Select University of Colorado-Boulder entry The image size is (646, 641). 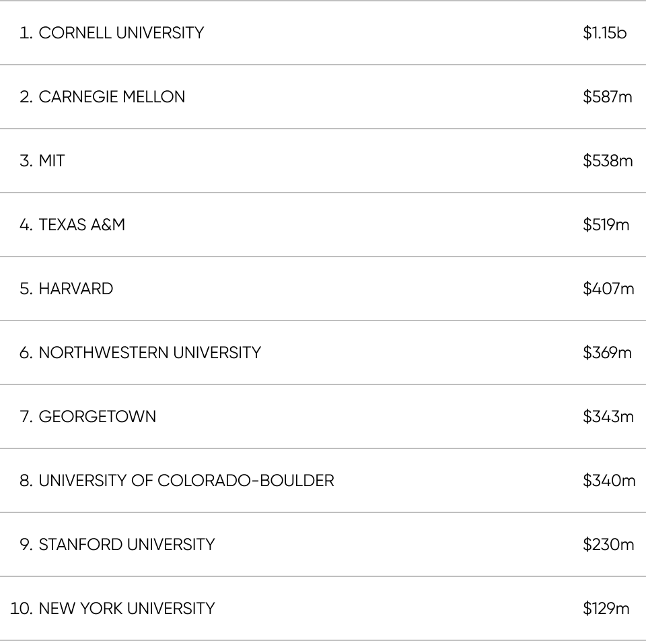tap(323, 480)
